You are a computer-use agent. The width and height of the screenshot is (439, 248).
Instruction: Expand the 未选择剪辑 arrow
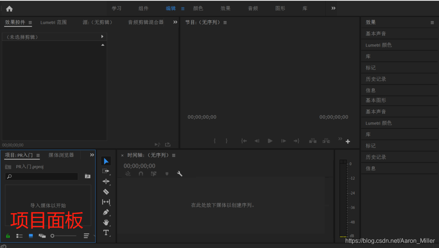(x=102, y=37)
